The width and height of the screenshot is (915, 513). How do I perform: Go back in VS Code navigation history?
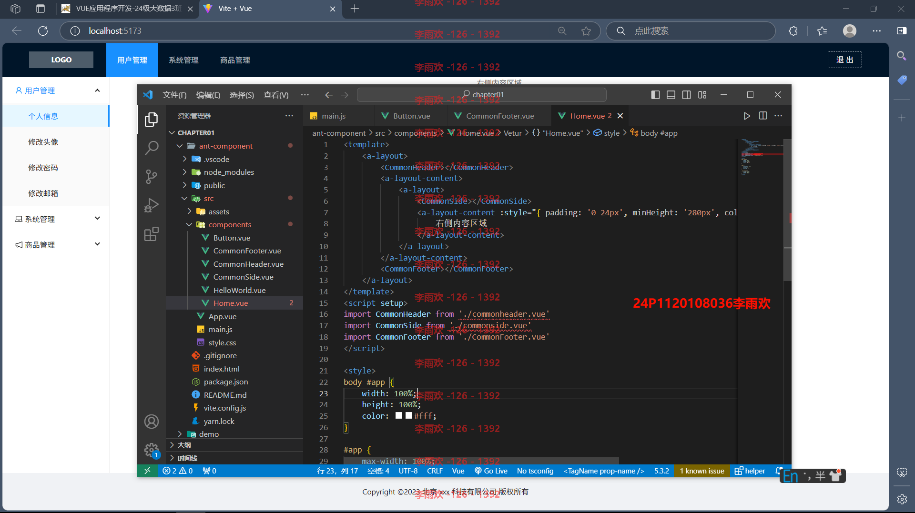click(329, 95)
